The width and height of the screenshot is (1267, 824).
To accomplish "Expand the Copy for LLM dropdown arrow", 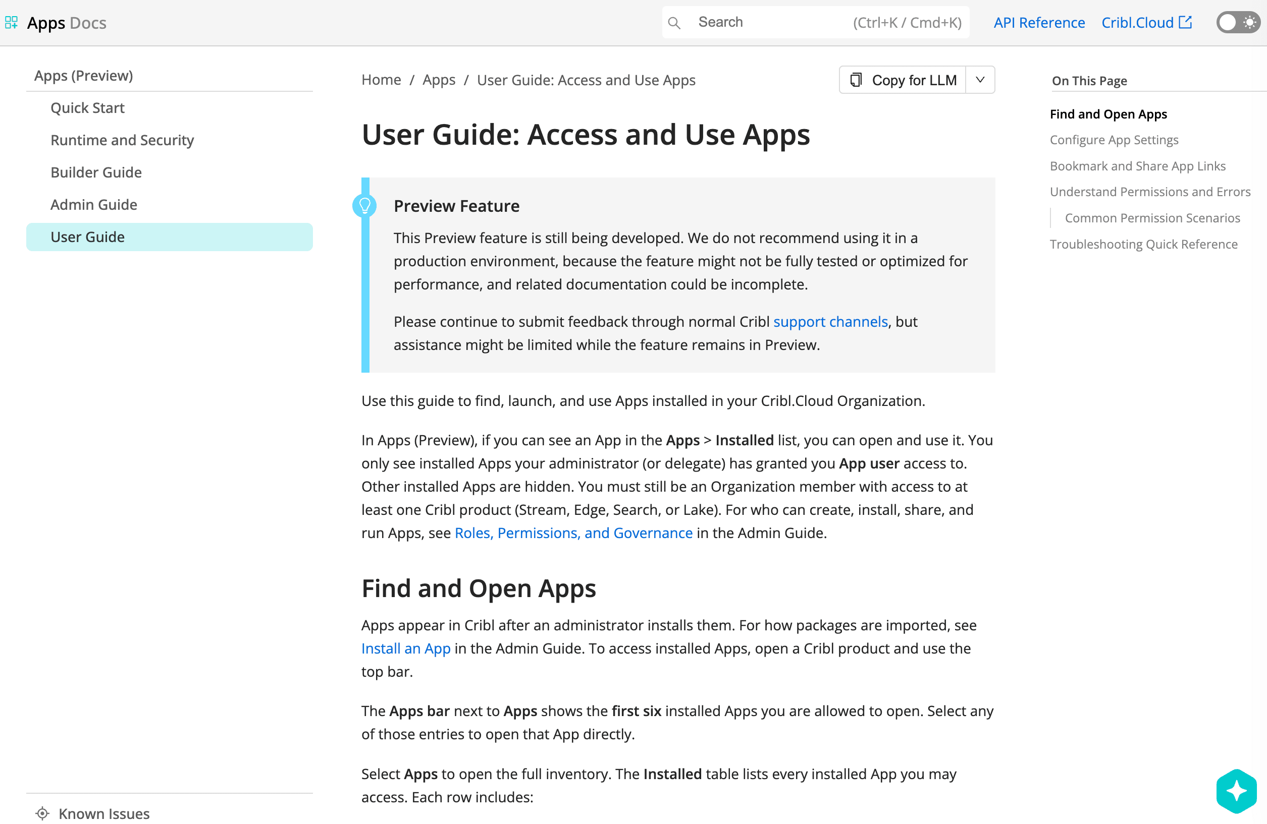I will click(980, 80).
